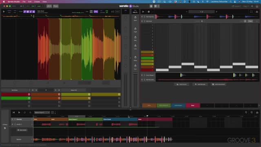Screen dimensions: 261x147
Task: Click the Add Drums button
Action: [181, 85]
